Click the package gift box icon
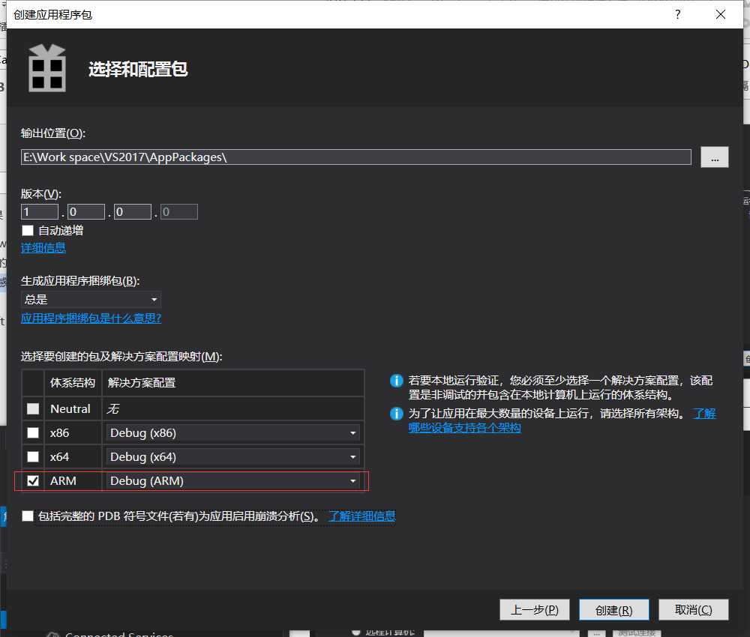 [46, 68]
